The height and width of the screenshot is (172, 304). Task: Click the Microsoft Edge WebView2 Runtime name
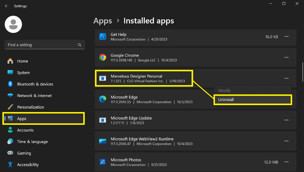coord(142,139)
